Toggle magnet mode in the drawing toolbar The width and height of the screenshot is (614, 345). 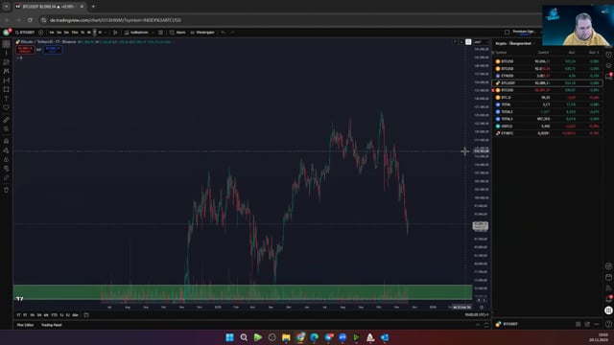[x=7, y=141]
